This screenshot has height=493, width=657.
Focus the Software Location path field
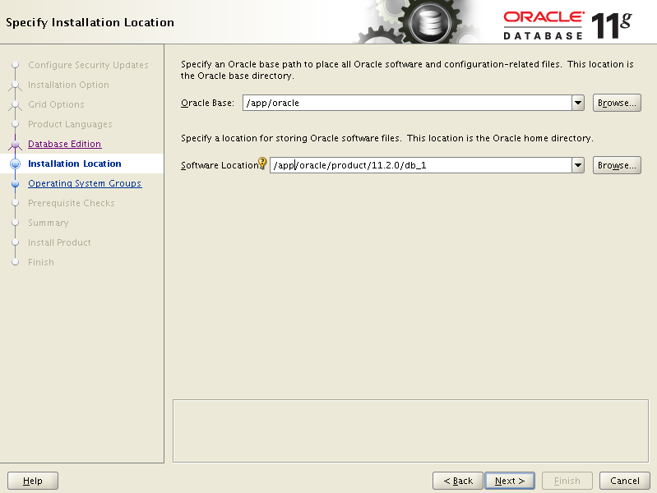tap(421, 165)
